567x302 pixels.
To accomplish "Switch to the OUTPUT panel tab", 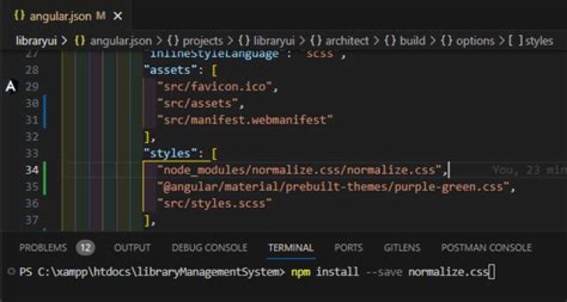I will point(132,248).
